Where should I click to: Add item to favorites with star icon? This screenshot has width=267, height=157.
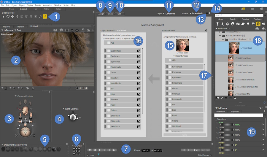point(235,98)
